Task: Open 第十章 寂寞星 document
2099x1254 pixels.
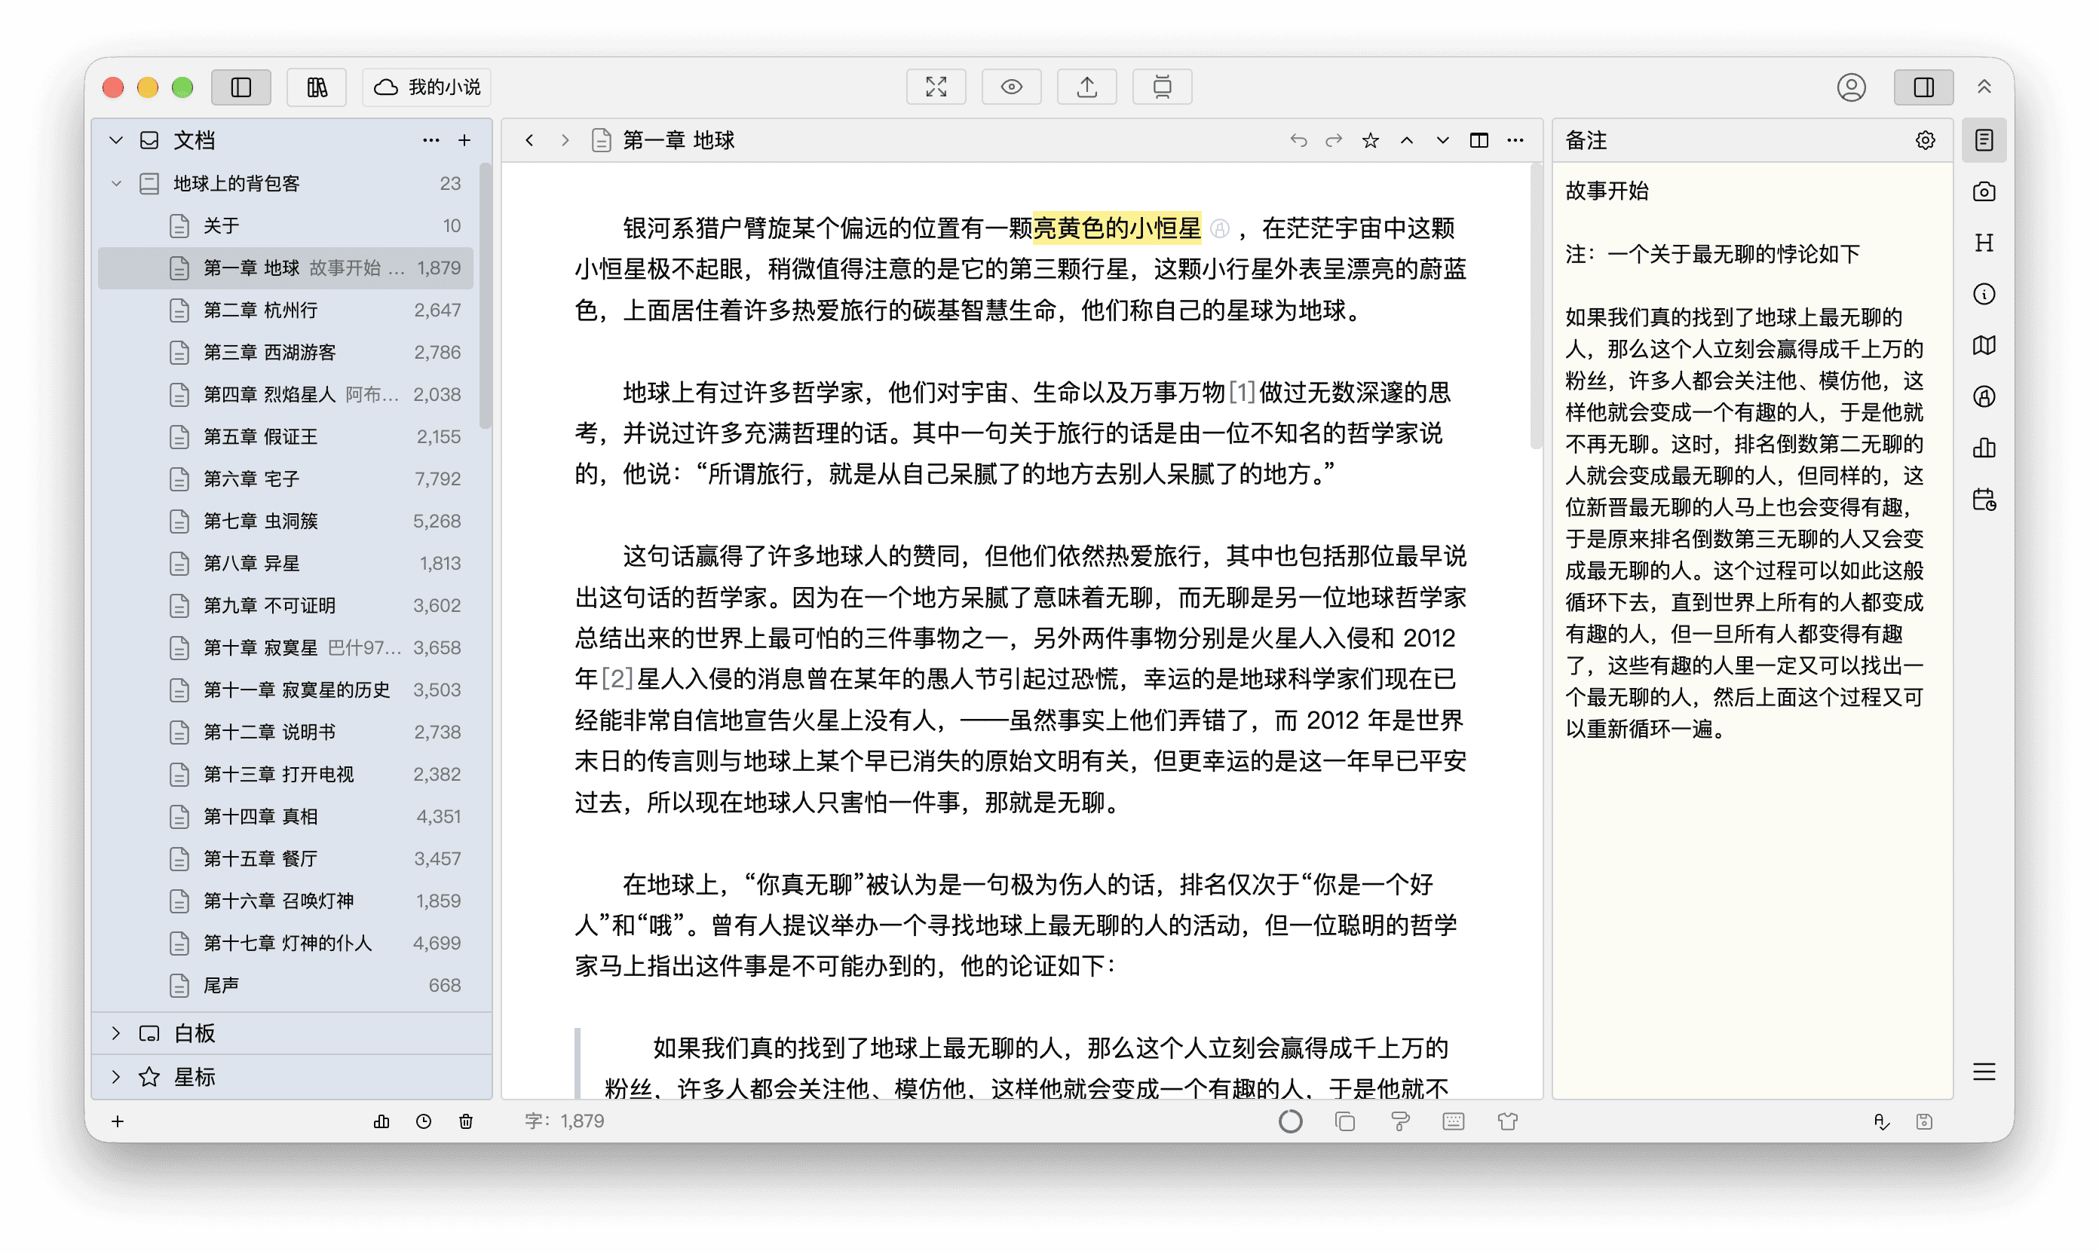Action: pyautogui.click(x=286, y=647)
